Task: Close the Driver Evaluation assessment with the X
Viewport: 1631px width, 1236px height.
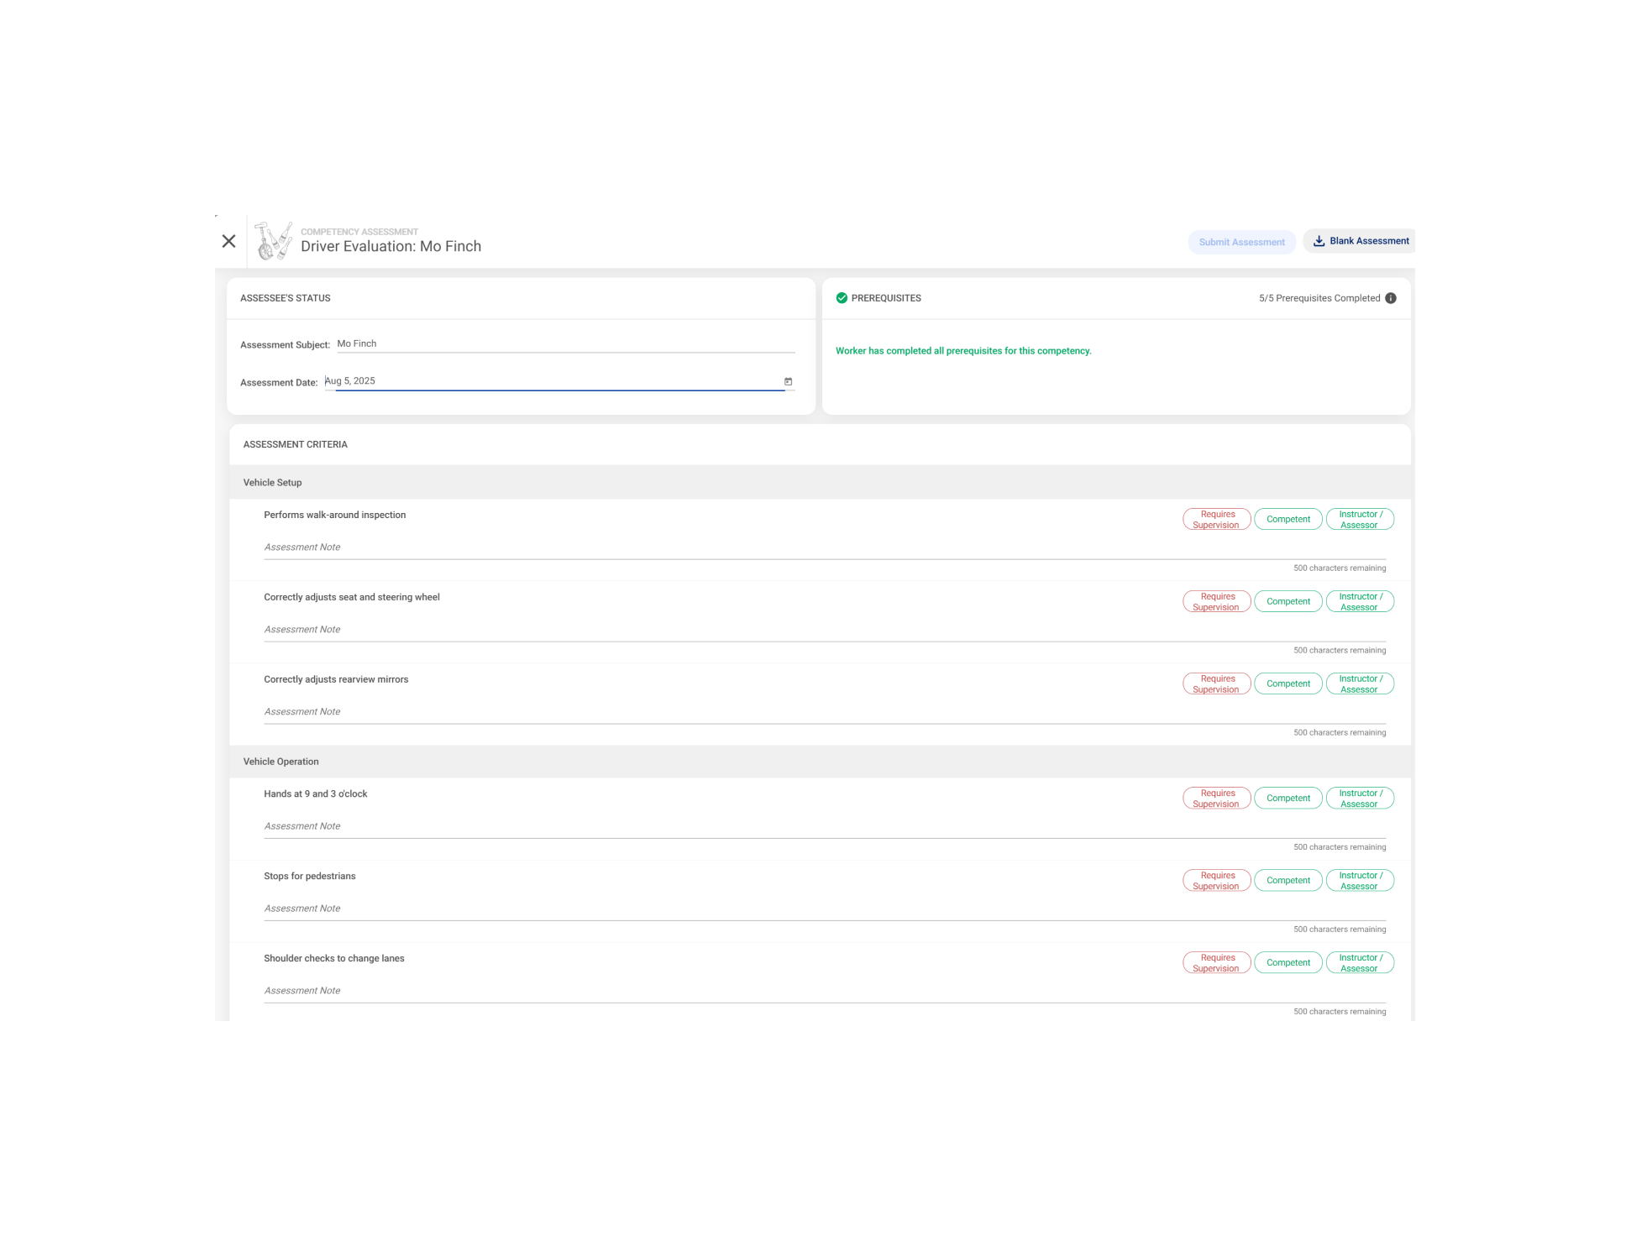Action: pyautogui.click(x=228, y=241)
